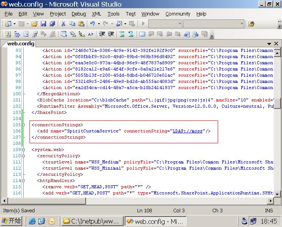
Task: Click the Paste clipboard icon
Action: point(81,24)
